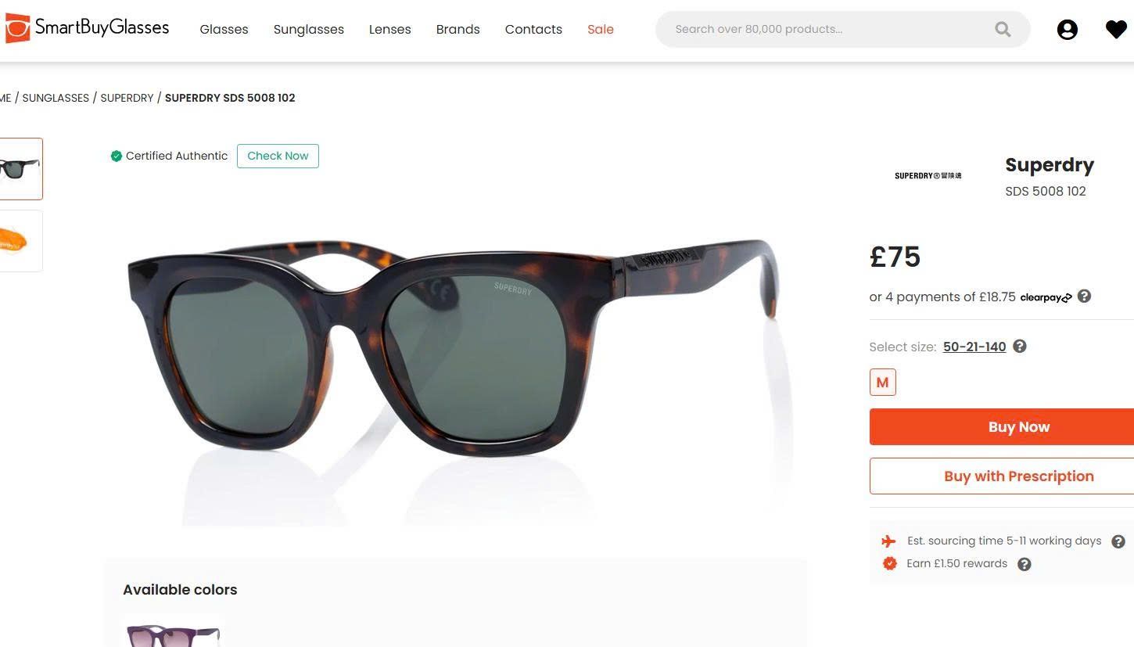Go to the Sale section
This screenshot has height=647, width=1134.
(601, 30)
